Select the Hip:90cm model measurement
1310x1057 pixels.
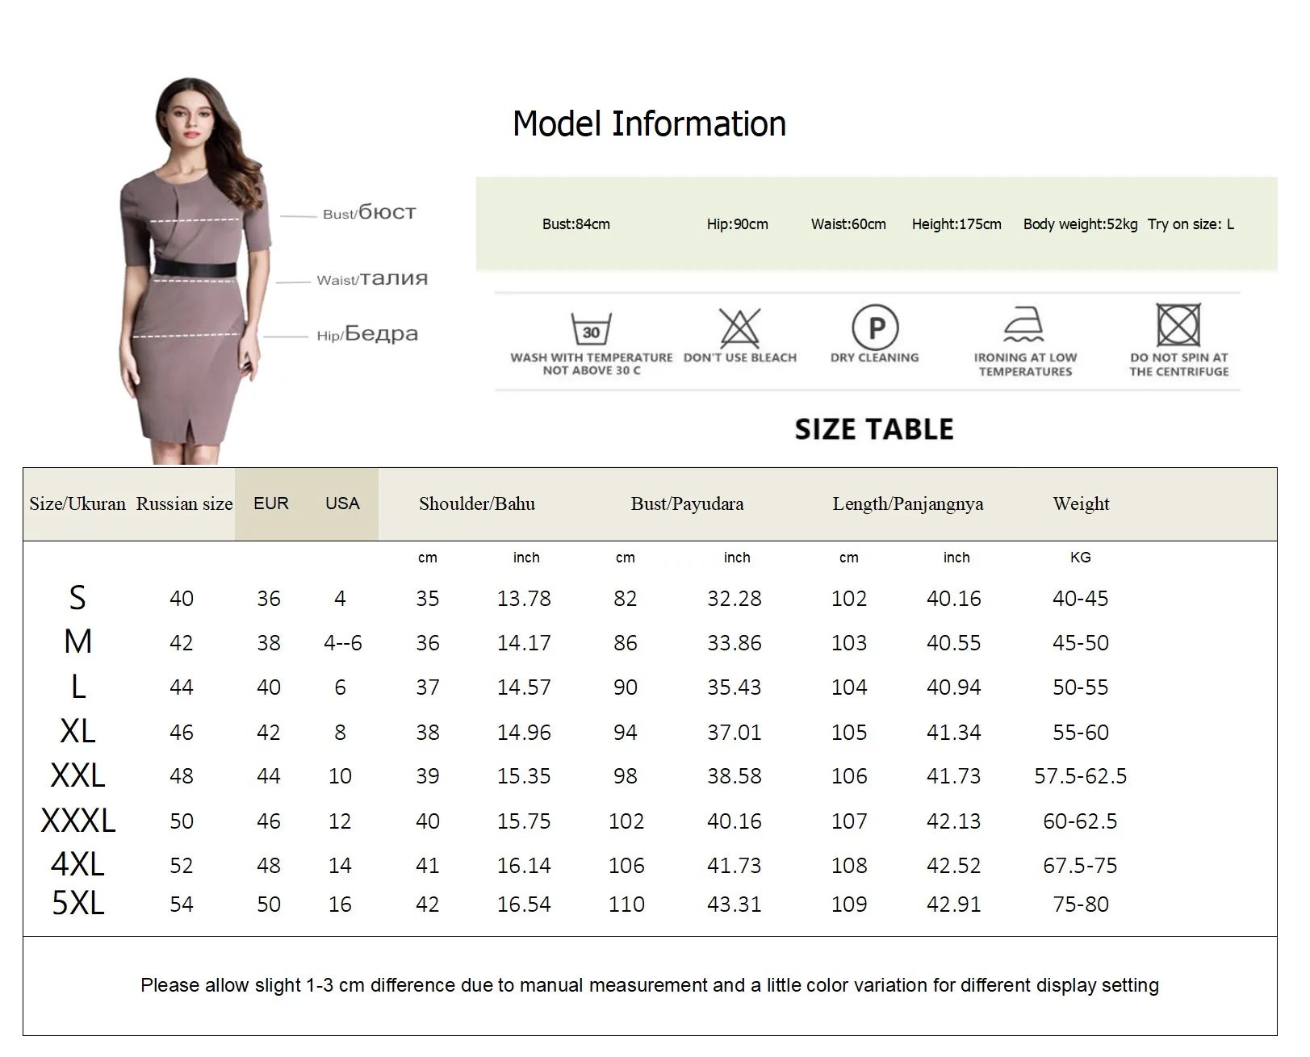click(x=738, y=224)
